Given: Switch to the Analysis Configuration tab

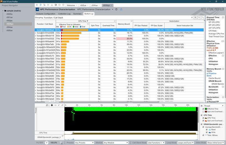Looking at the screenshot, I should coord(46,14).
